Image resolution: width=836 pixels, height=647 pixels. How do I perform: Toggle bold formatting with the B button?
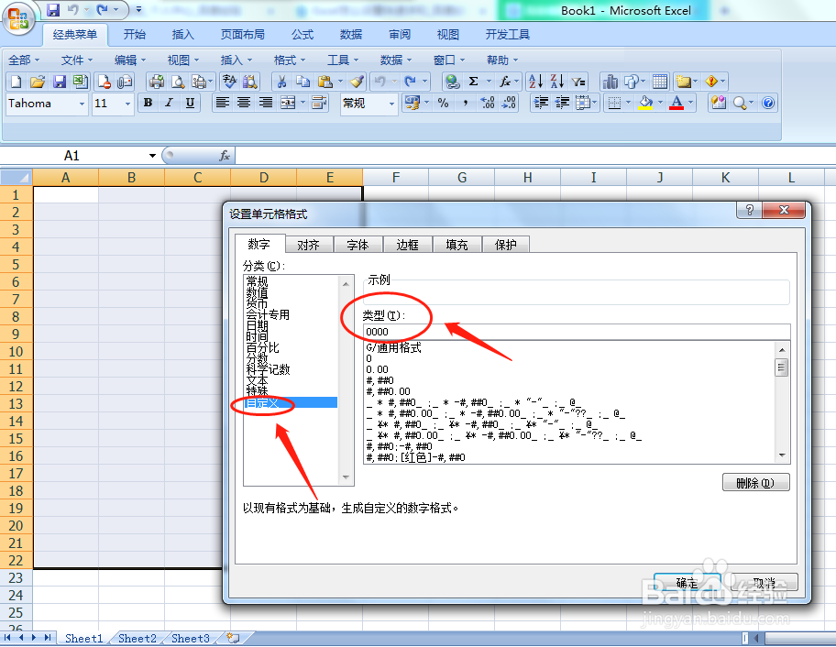point(148,103)
